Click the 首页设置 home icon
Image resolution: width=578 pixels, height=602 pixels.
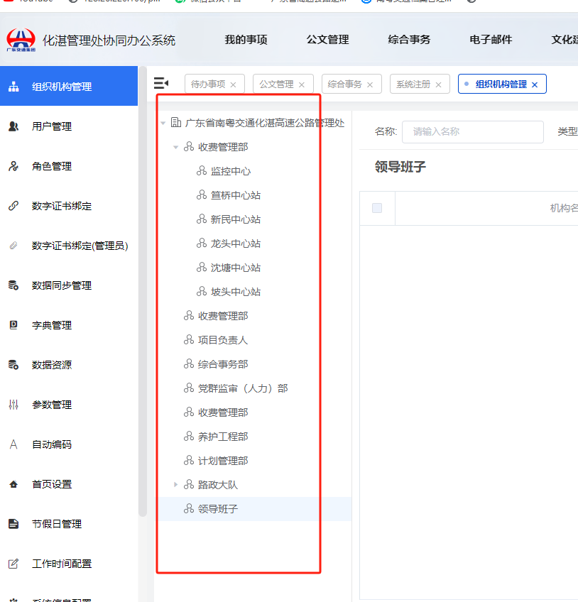point(13,484)
